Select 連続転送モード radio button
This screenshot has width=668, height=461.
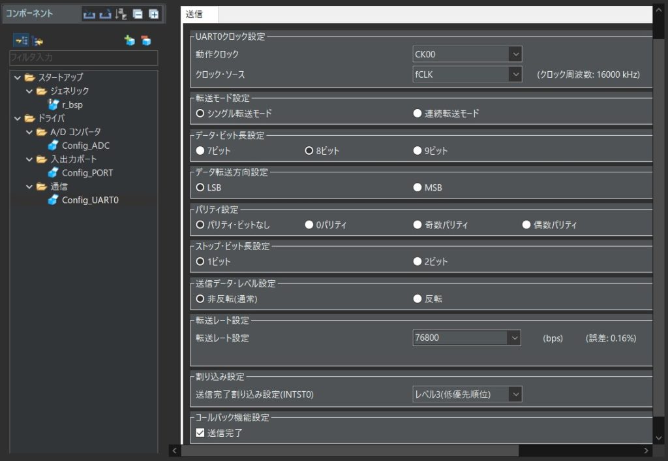coord(417,114)
